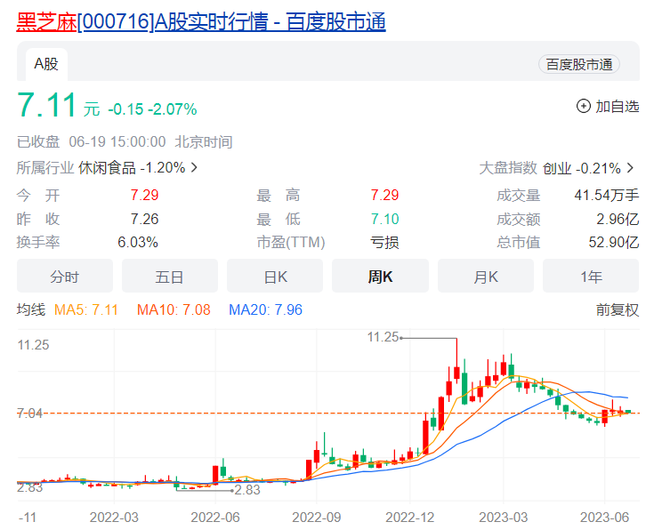
Task: Click the MA5: 7.11 indicator label
Action: tap(86, 309)
